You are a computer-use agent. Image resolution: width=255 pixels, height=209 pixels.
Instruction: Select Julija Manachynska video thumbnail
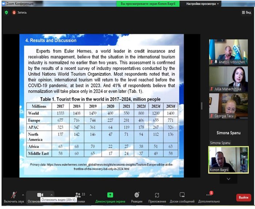228,79
